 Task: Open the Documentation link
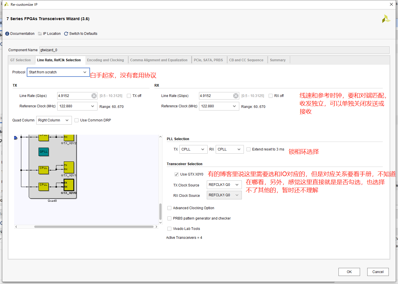(x=22, y=34)
